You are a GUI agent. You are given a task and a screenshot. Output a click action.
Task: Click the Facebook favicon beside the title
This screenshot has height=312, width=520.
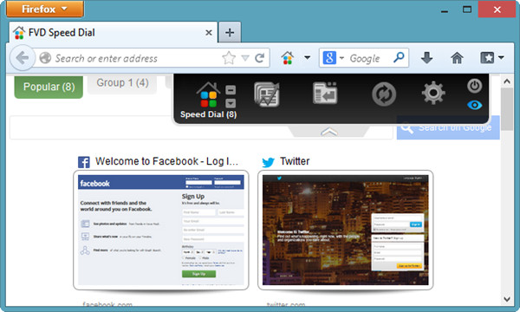tap(83, 162)
